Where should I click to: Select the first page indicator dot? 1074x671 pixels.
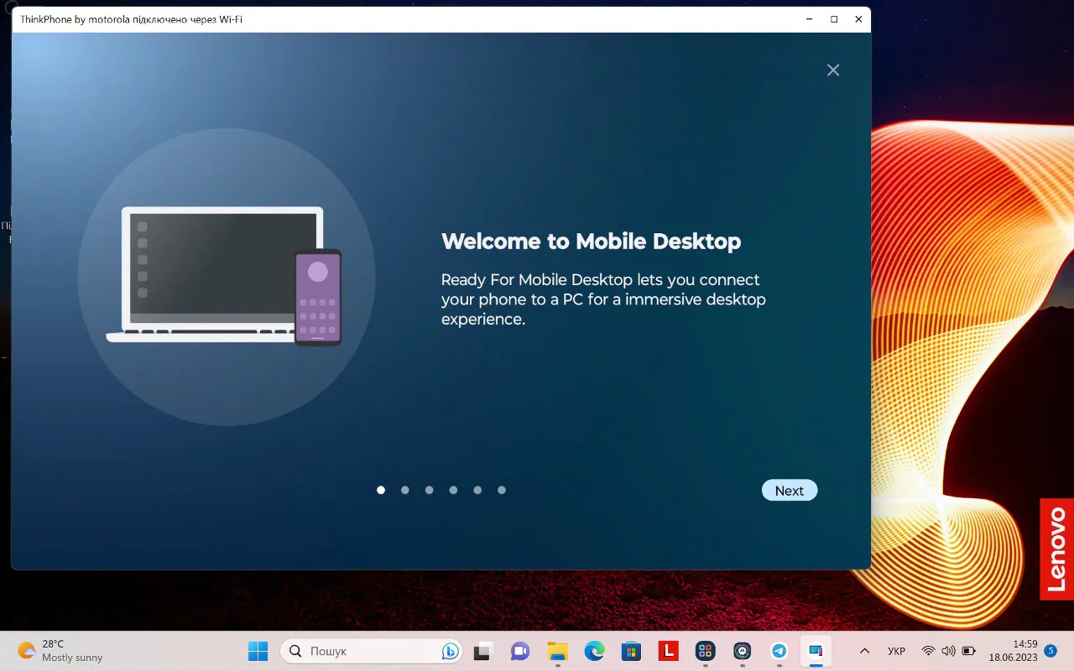coord(381,490)
